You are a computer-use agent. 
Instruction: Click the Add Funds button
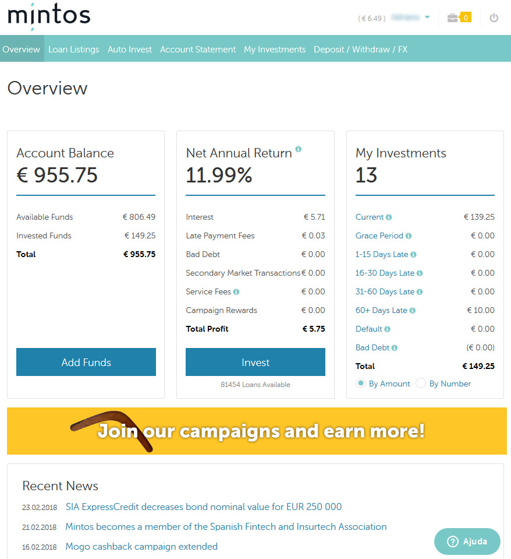click(x=86, y=361)
